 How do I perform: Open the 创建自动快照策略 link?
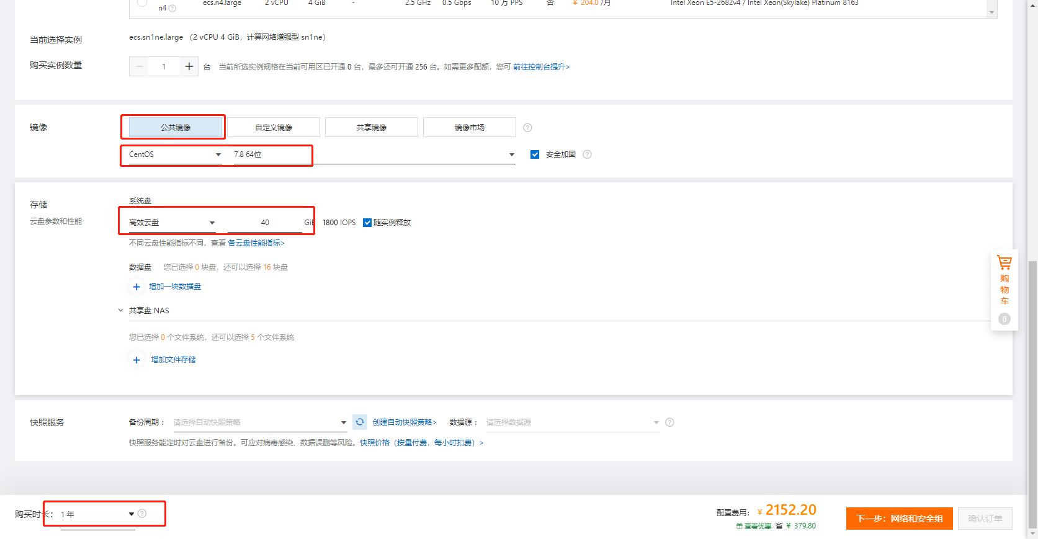click(x=405, y=422)
